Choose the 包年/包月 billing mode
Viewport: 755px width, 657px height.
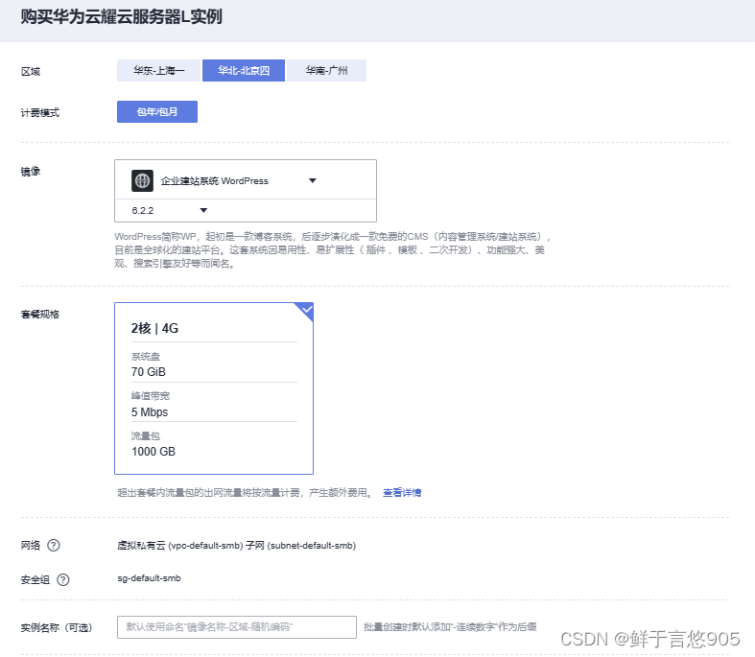click(157, 111)
